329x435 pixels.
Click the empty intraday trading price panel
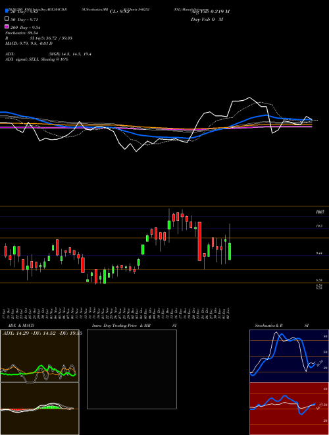[132, 369]
